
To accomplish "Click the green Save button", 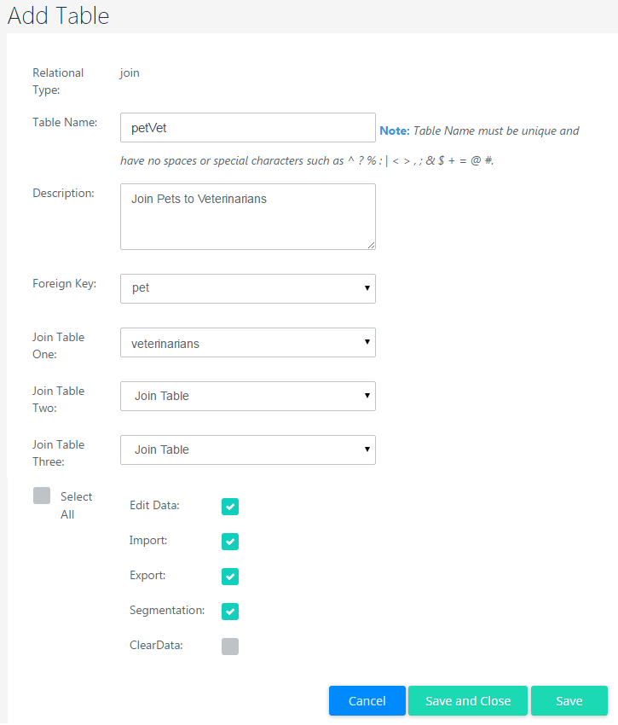I will coord(569,701).
